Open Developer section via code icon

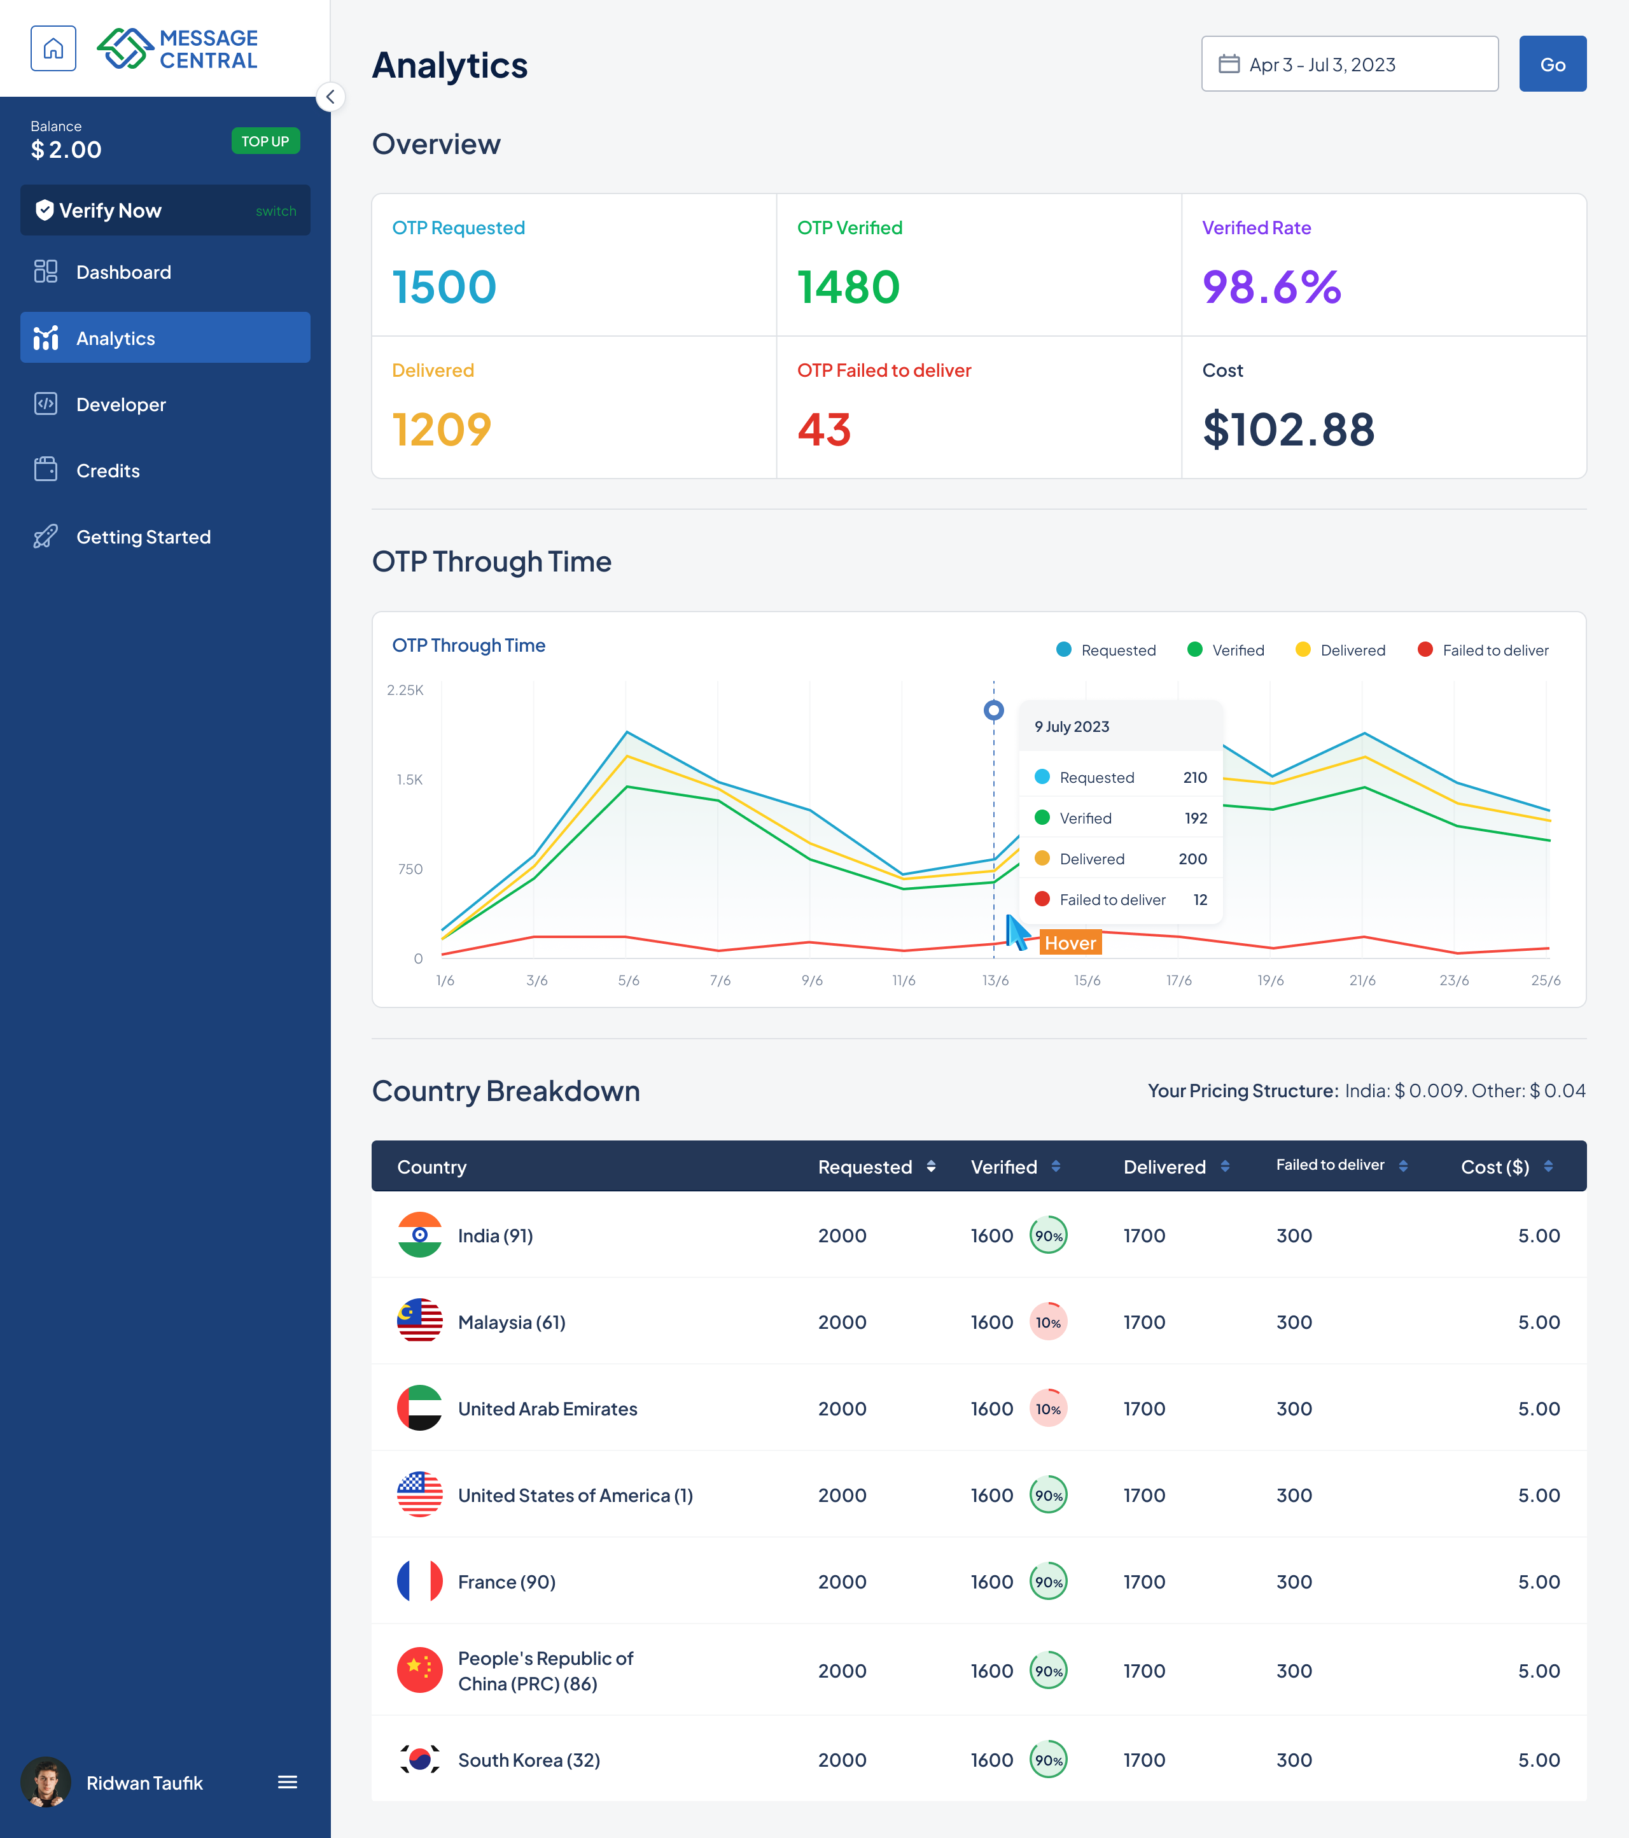45,403
